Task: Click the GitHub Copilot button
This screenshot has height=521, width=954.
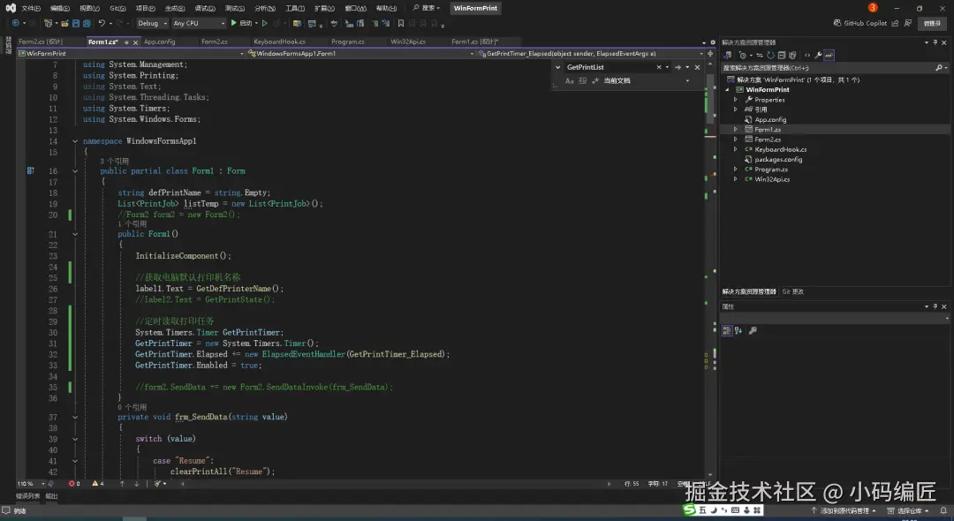Action: click(859, 23)
